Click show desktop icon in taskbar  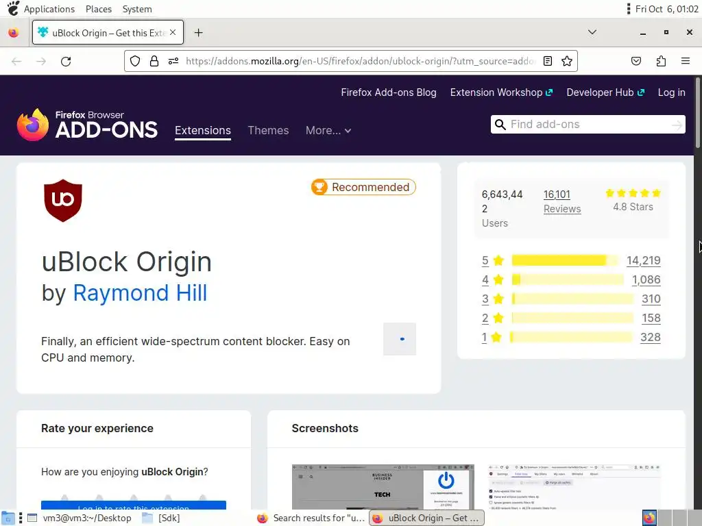tap(8, 518)
